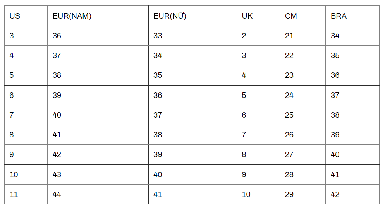The image size is (385, 207).
Task: Click the CM value 25 cell
Action: pos(289,115)
